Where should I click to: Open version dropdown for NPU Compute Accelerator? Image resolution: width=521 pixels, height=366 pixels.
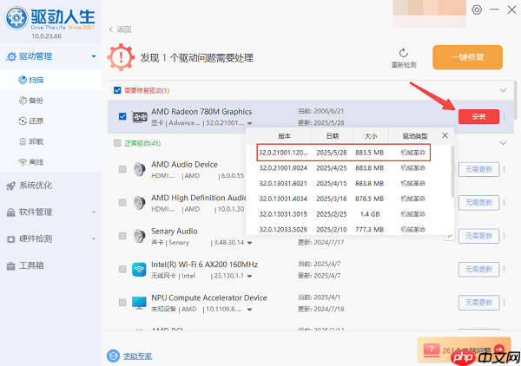[249, 310]
